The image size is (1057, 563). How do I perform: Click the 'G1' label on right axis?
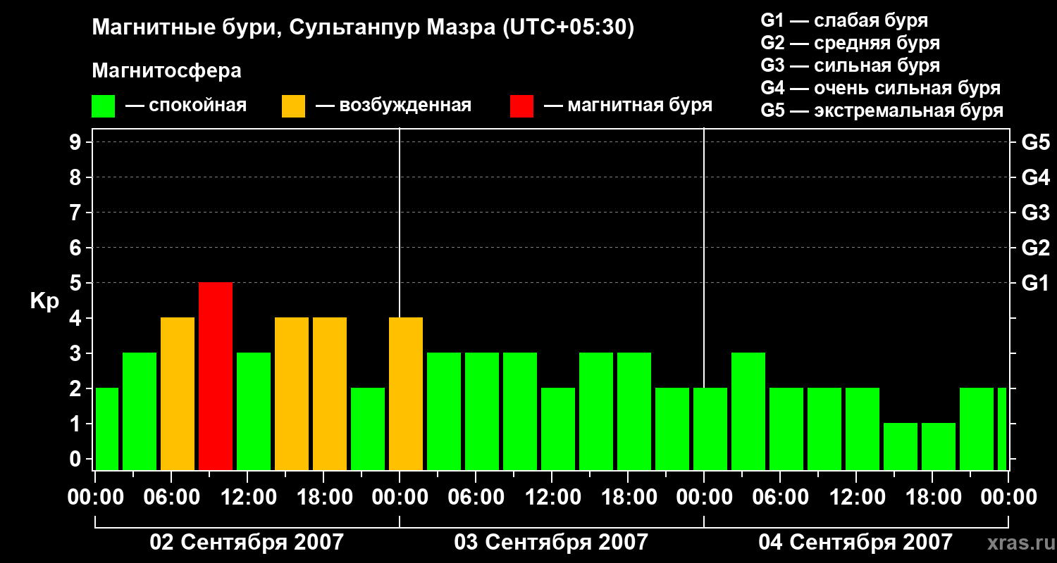coord(1035,284)
